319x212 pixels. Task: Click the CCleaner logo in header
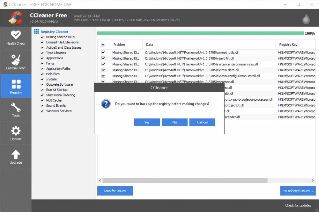[x=16, y=18]
